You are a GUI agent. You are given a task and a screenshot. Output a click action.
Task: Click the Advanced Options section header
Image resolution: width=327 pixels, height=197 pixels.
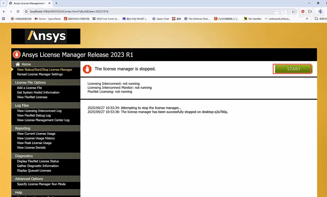[46, 179]
